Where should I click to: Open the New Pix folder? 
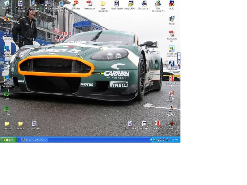point(20,124)
